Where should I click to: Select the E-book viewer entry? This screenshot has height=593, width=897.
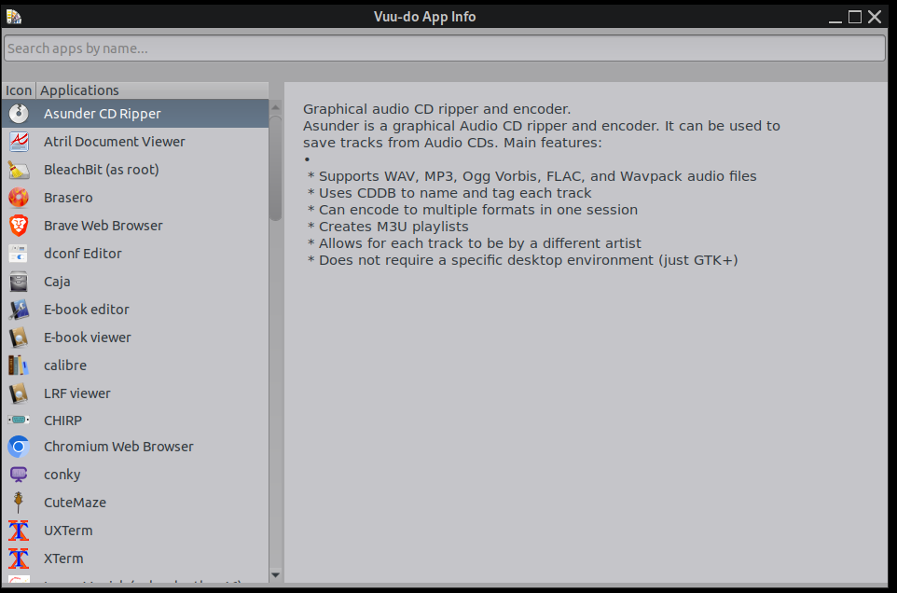click(x=135, y=338)
